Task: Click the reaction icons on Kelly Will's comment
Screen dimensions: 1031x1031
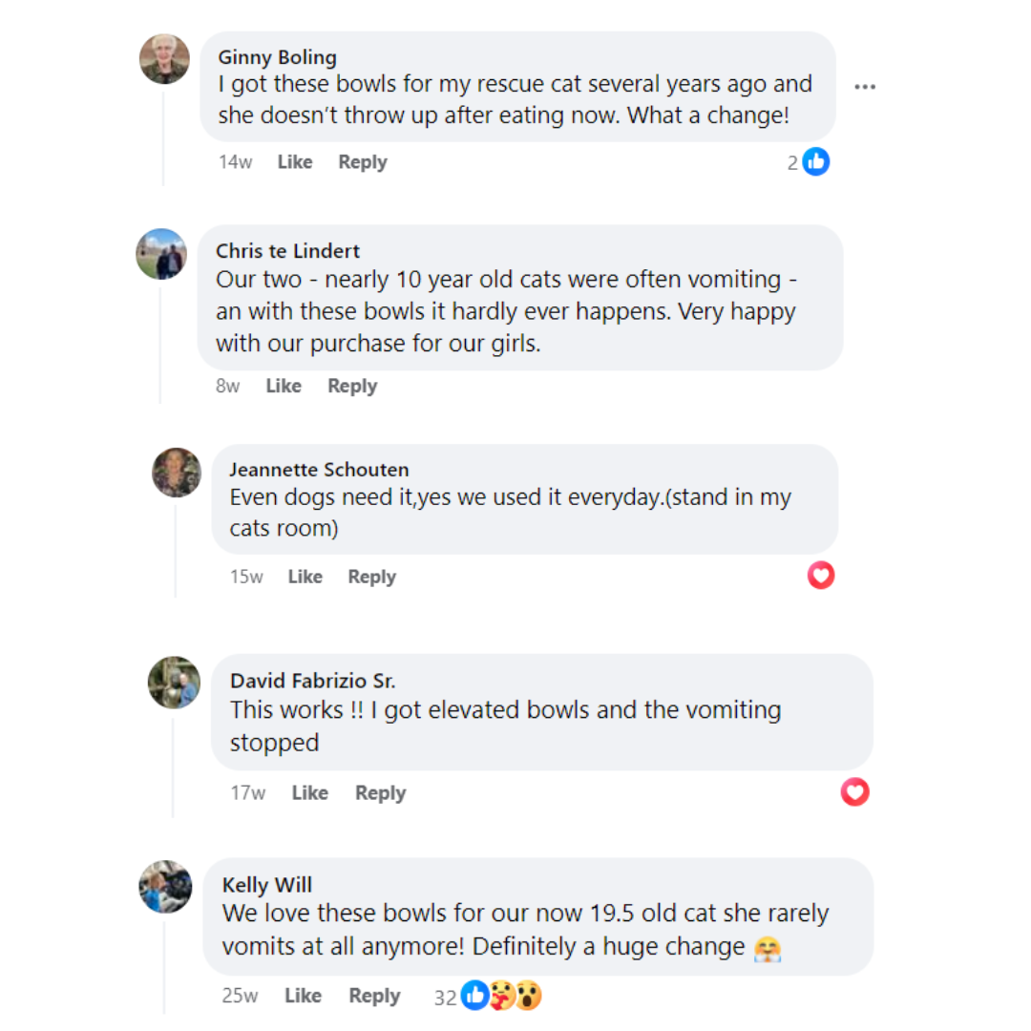Action: [501, 997]
